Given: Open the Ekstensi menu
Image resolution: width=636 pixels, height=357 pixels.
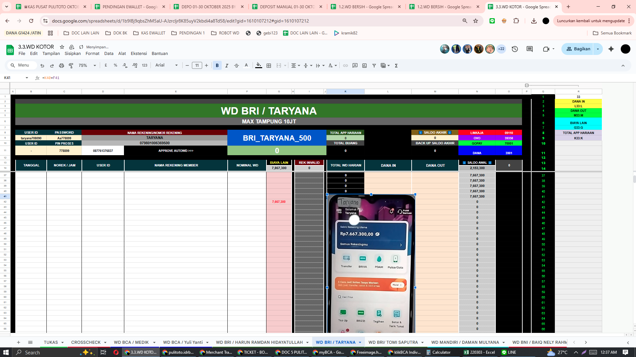Looking at the screenshot, I should (139, 54).
